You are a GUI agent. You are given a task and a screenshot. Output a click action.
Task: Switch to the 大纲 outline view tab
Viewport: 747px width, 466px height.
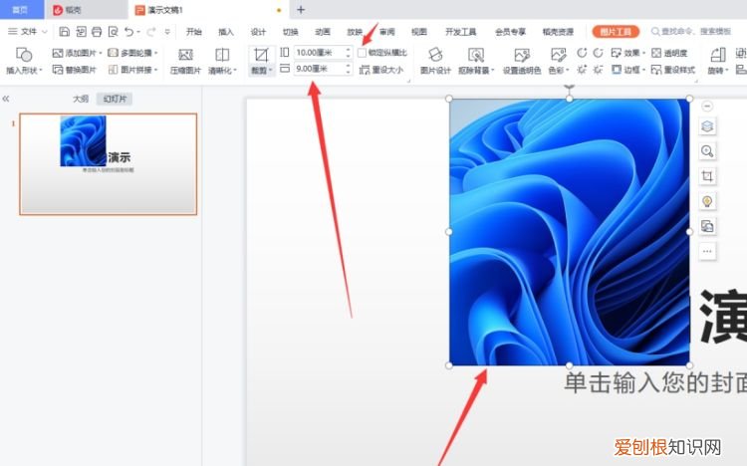81,99
